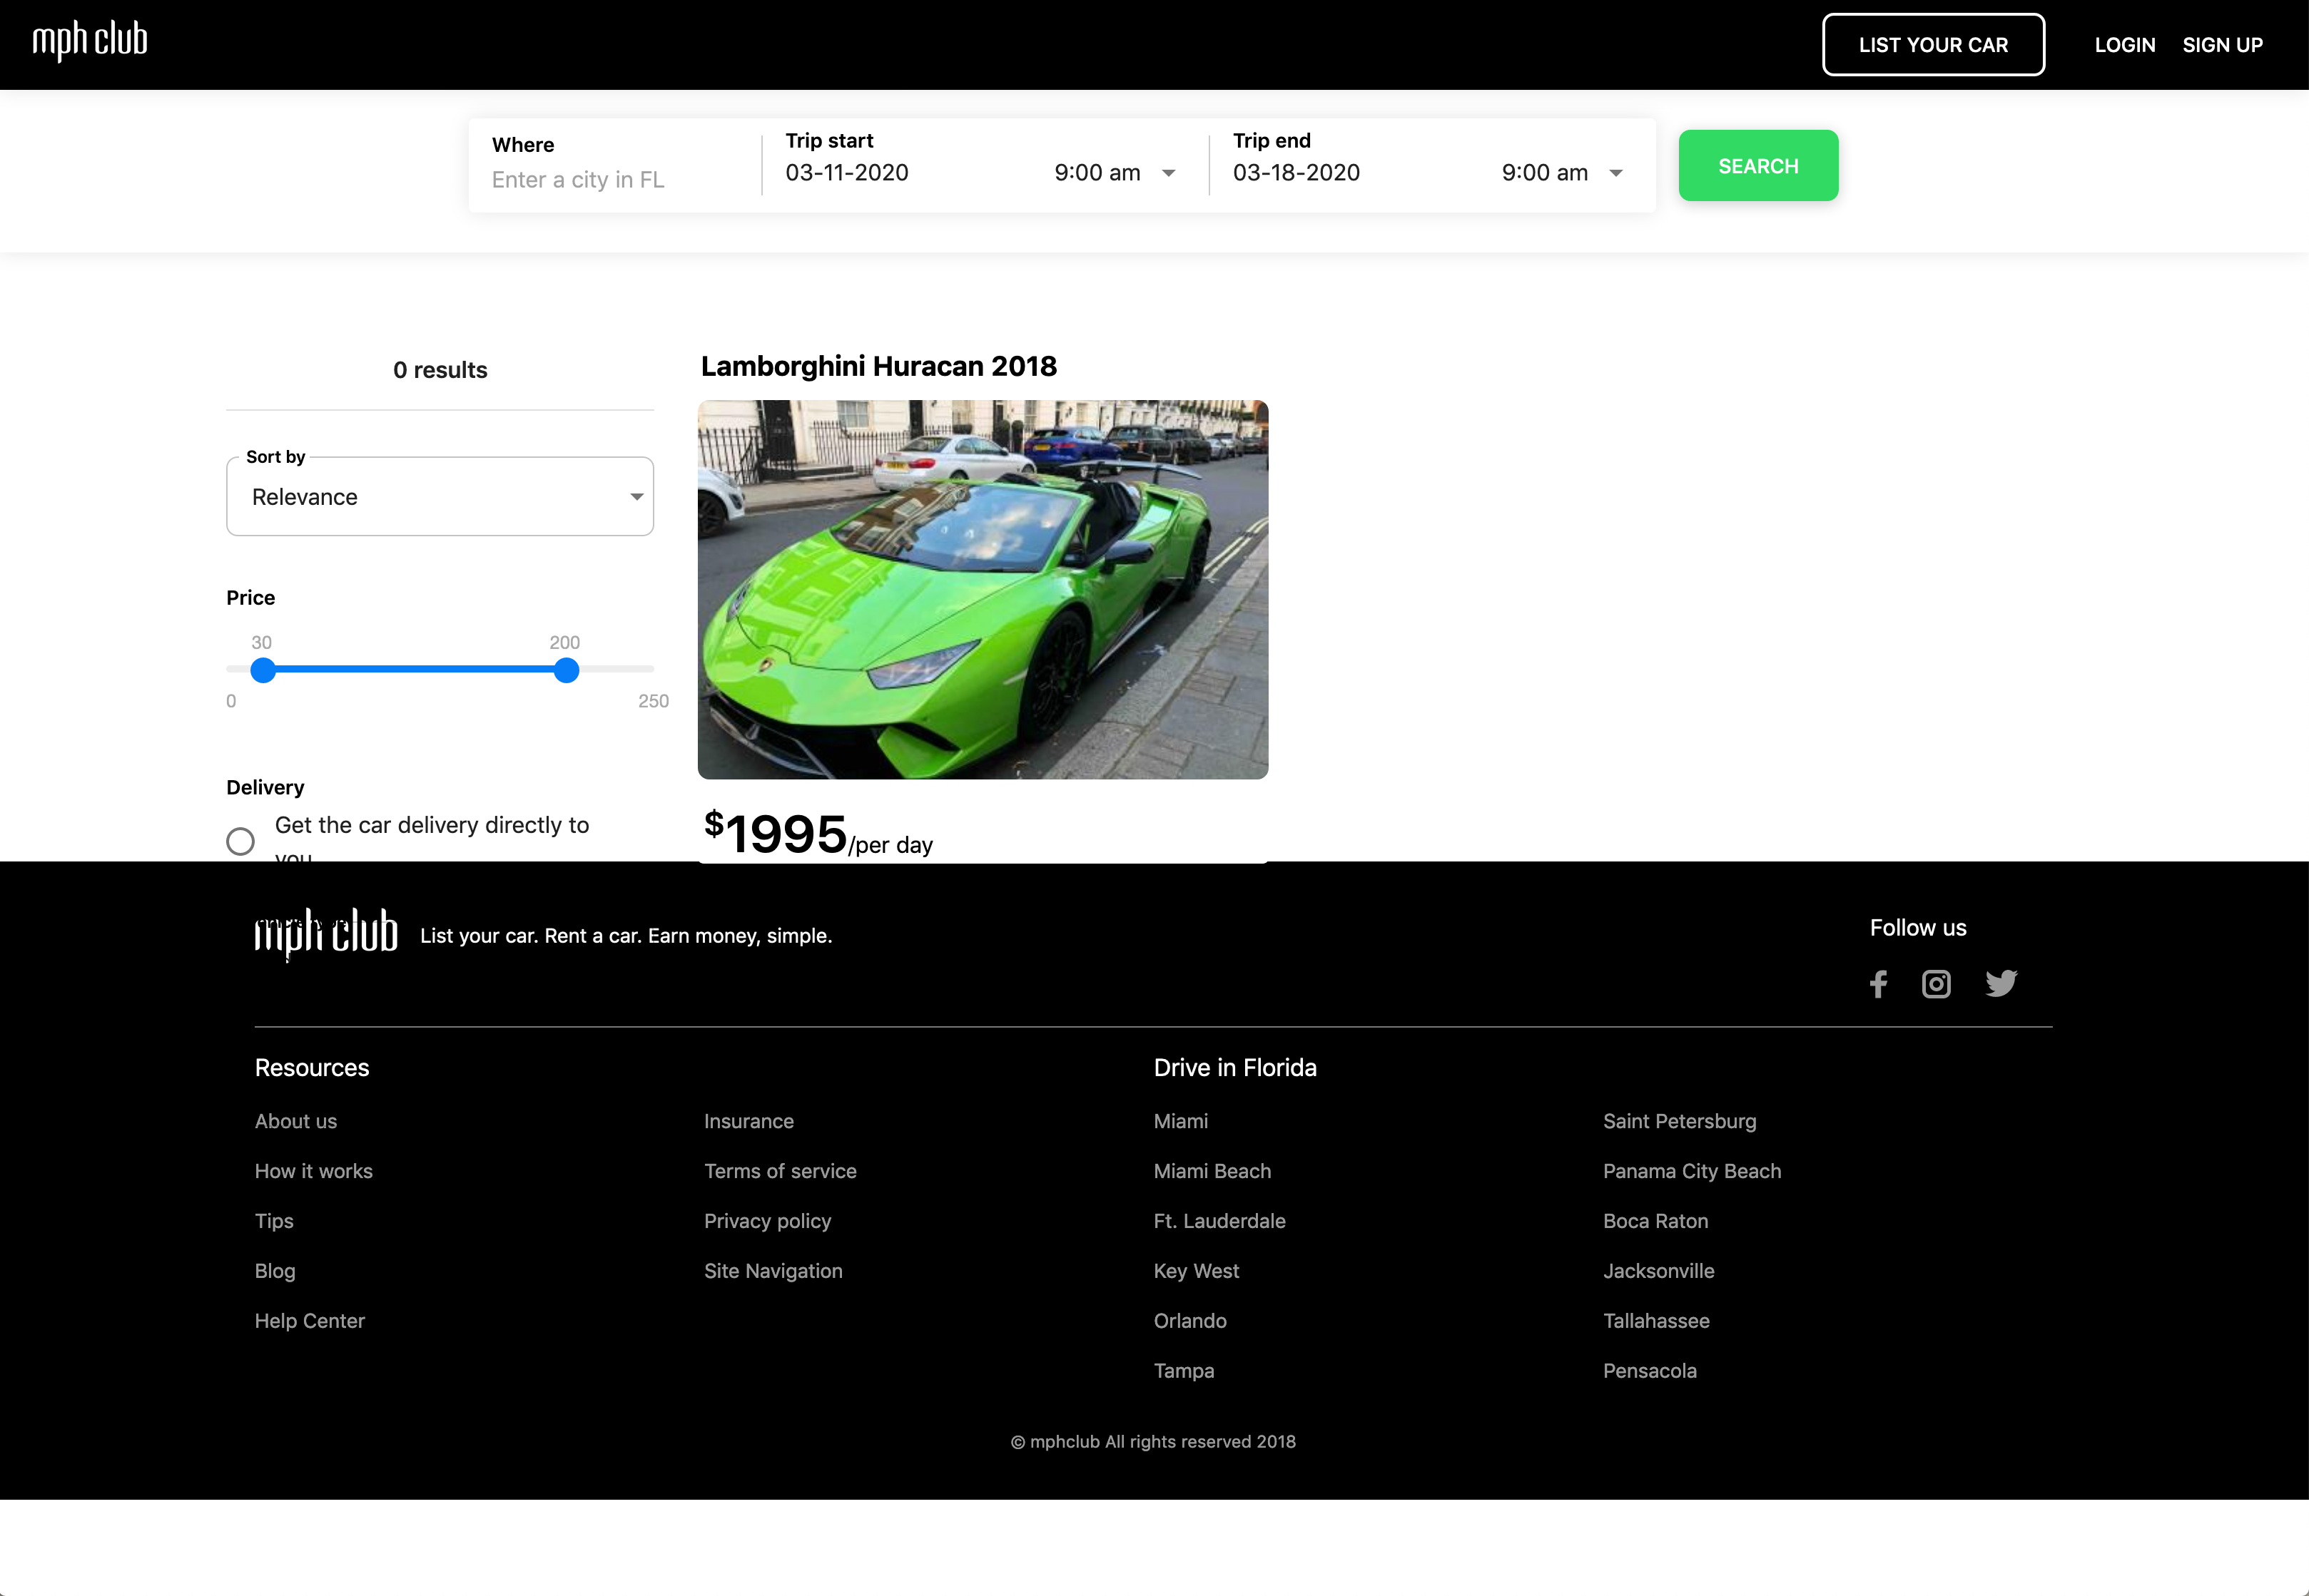Select the car delivery radio button
Screen dimensions: 2309x1596
[x=240, y=841]
